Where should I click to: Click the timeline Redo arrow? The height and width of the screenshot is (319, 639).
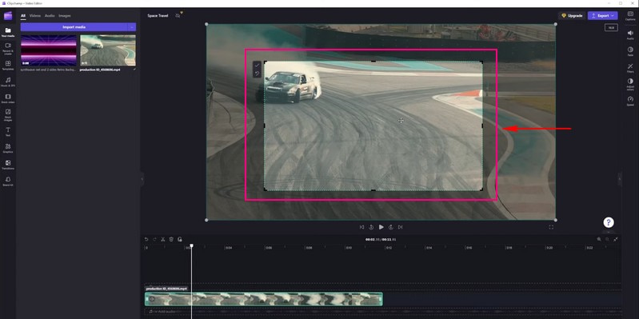point(154,239)
